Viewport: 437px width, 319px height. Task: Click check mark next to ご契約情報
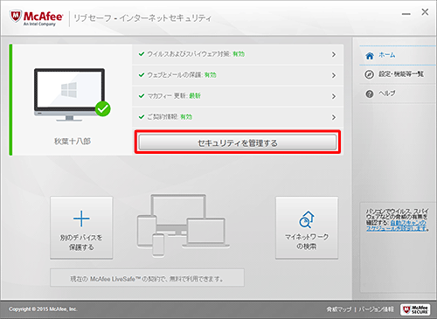coord(142,117)
